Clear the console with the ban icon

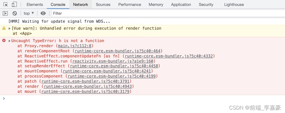(x=15, y=13)
